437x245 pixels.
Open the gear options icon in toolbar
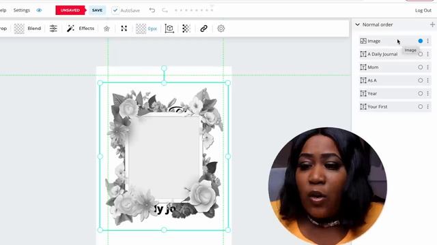click(221, 29)
